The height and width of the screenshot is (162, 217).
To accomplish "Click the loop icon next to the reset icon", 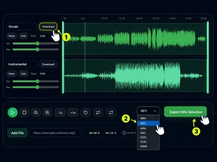I will 98,113.
